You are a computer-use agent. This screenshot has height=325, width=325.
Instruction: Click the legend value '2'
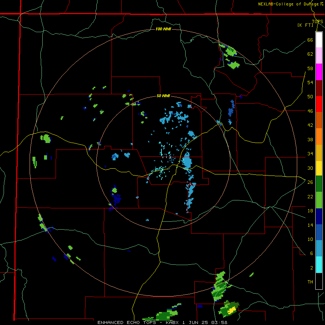pos(312,268)
